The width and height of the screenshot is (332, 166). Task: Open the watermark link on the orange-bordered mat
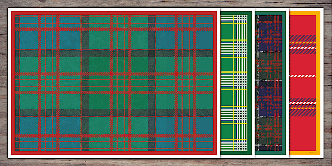pos(312,152)
